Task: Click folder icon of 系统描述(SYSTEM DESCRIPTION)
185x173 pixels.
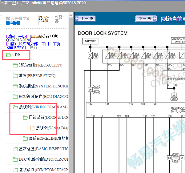Action: pos(15,86)
